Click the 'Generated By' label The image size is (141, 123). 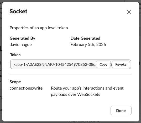click(22, 38)
